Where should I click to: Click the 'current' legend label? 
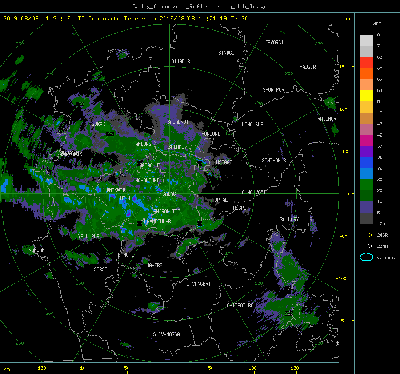click(386, 257)
